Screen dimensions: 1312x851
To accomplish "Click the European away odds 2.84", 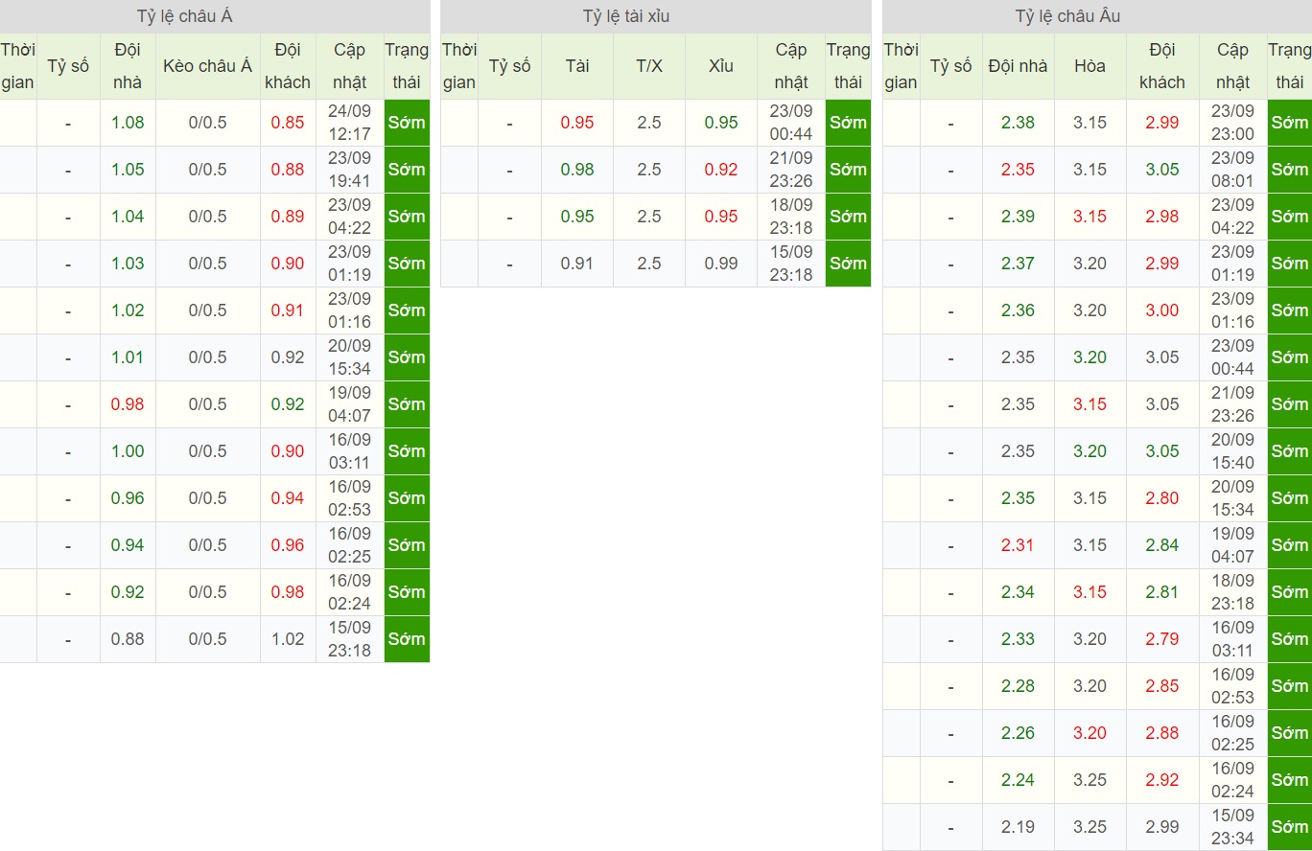I will click(x=1162, y=545).
